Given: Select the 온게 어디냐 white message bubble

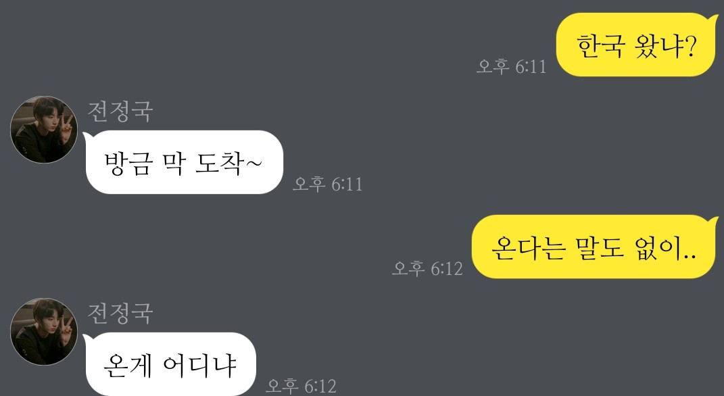Looking at the screenshot, I should (170, 364).
